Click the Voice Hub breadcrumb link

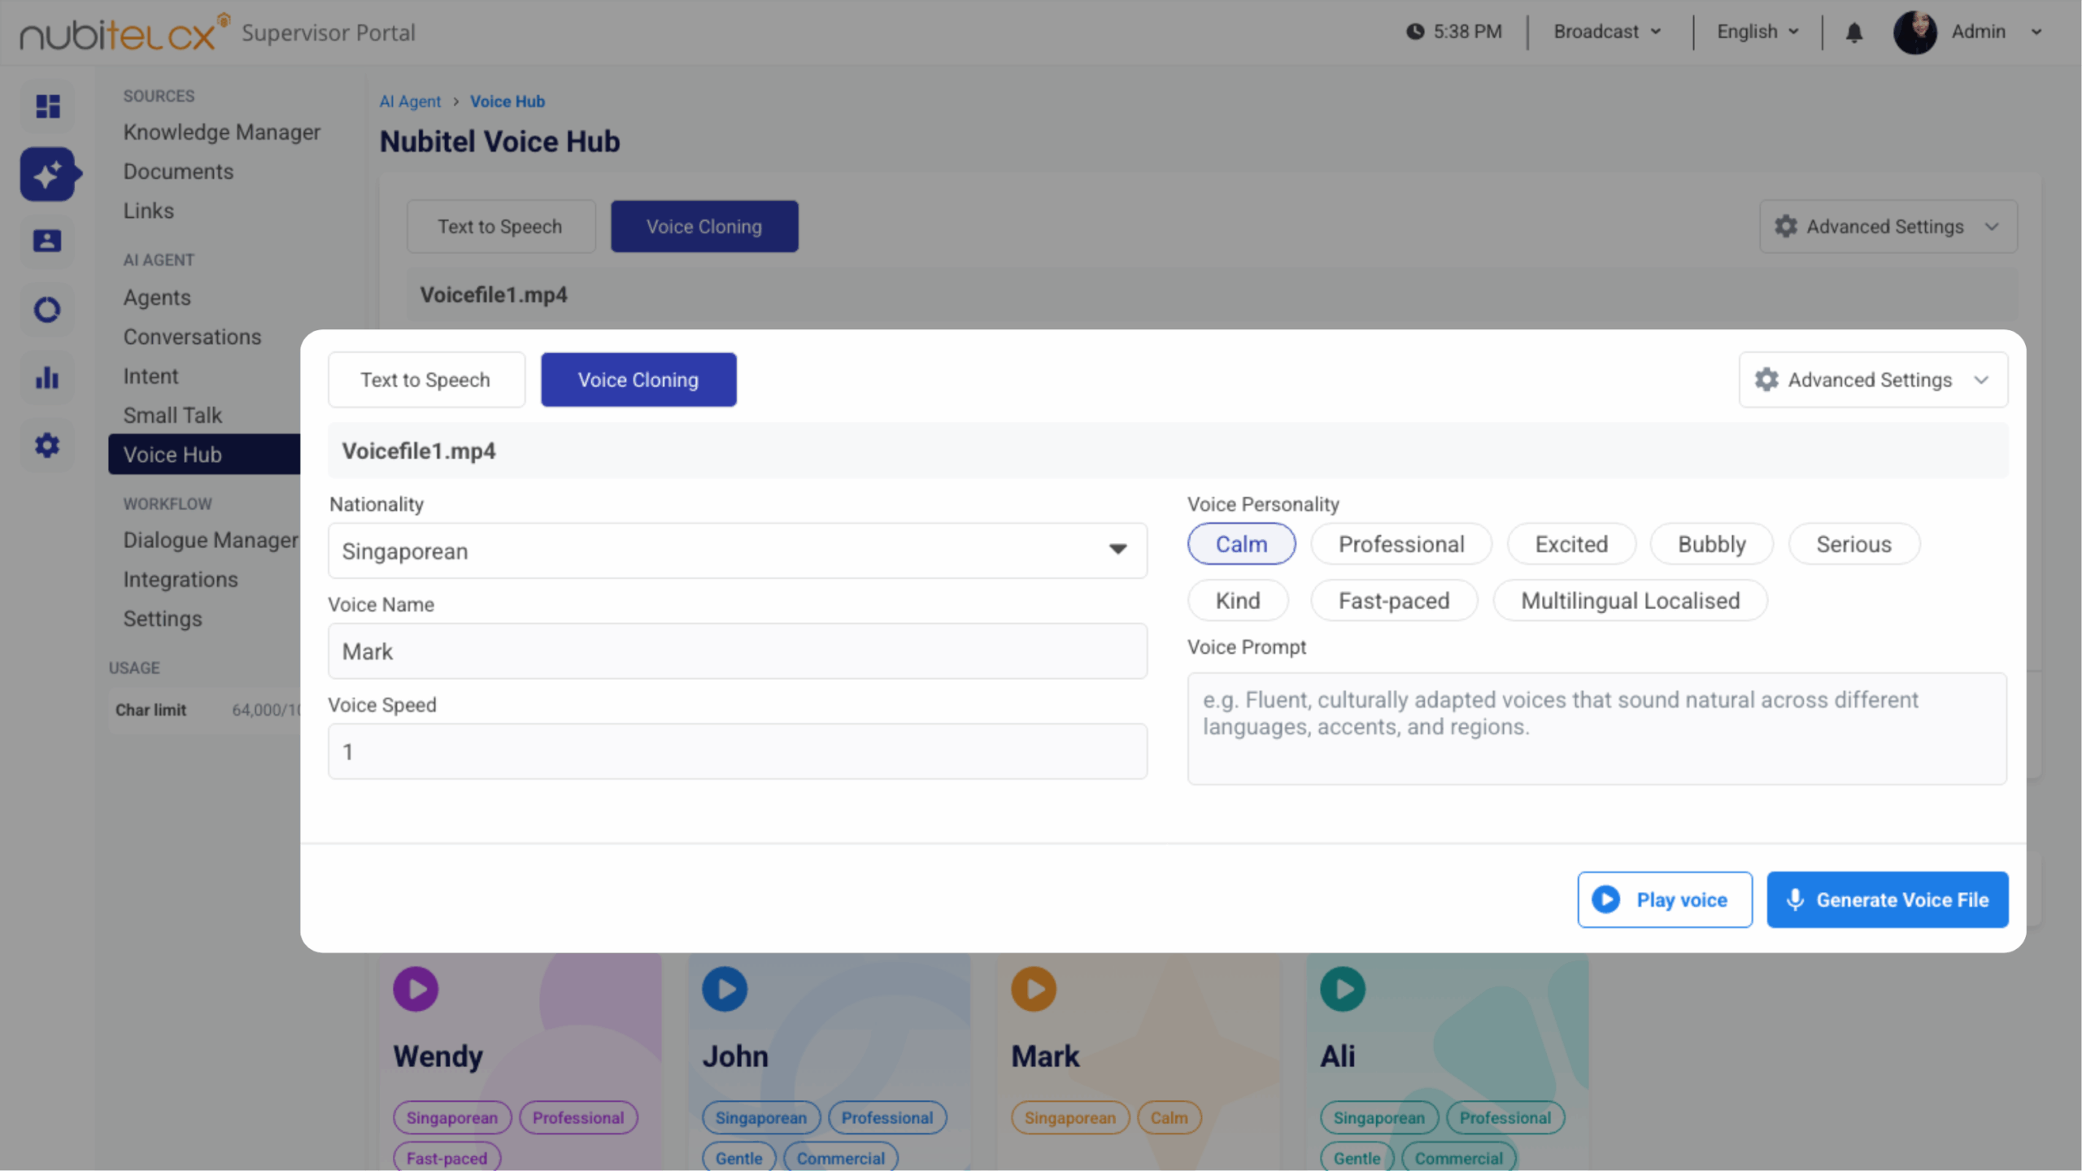pyautogui.click(x=507, y=101)
